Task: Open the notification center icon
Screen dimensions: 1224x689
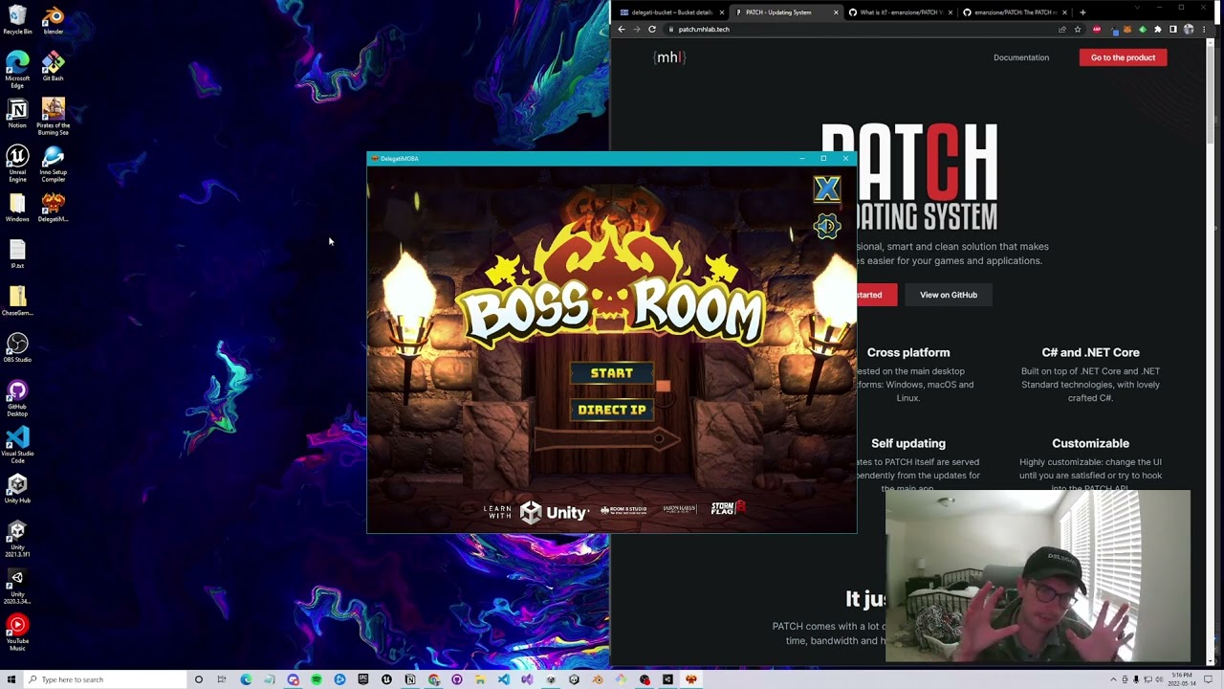Action: coord(1208,679)
